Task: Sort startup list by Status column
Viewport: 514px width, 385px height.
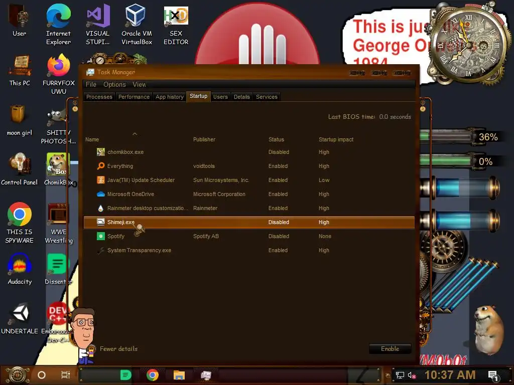Action: click(x=277, y=139)
